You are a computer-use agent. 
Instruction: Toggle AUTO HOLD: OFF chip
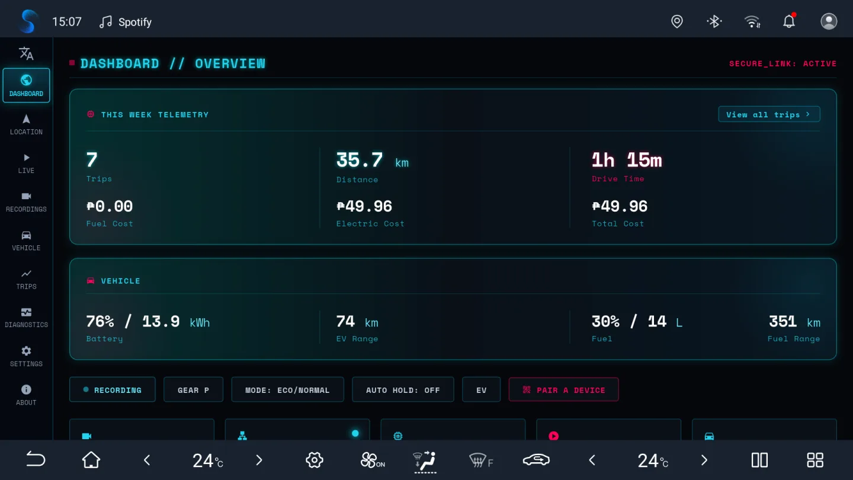[x=403, y=390]
